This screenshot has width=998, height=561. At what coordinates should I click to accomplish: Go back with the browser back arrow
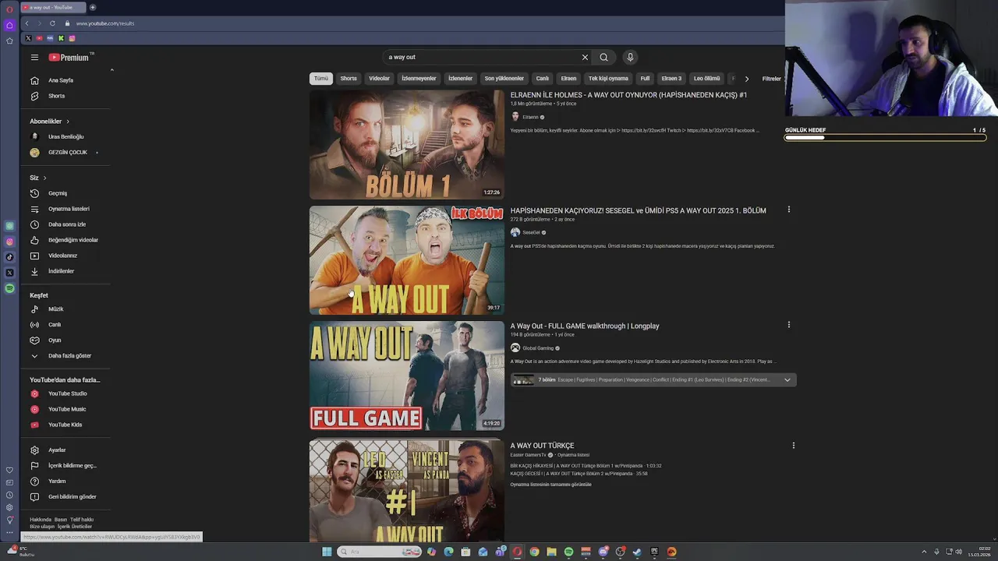click(x=27, y=23)
